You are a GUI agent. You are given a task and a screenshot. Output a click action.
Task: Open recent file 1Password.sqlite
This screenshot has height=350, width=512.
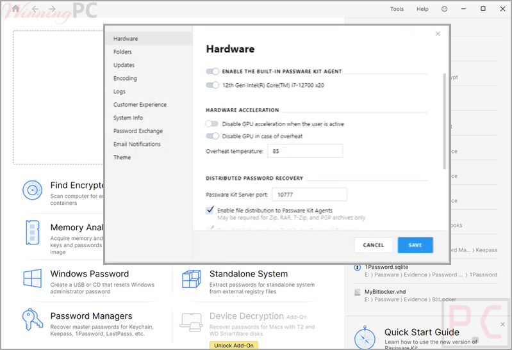point(386,267)
